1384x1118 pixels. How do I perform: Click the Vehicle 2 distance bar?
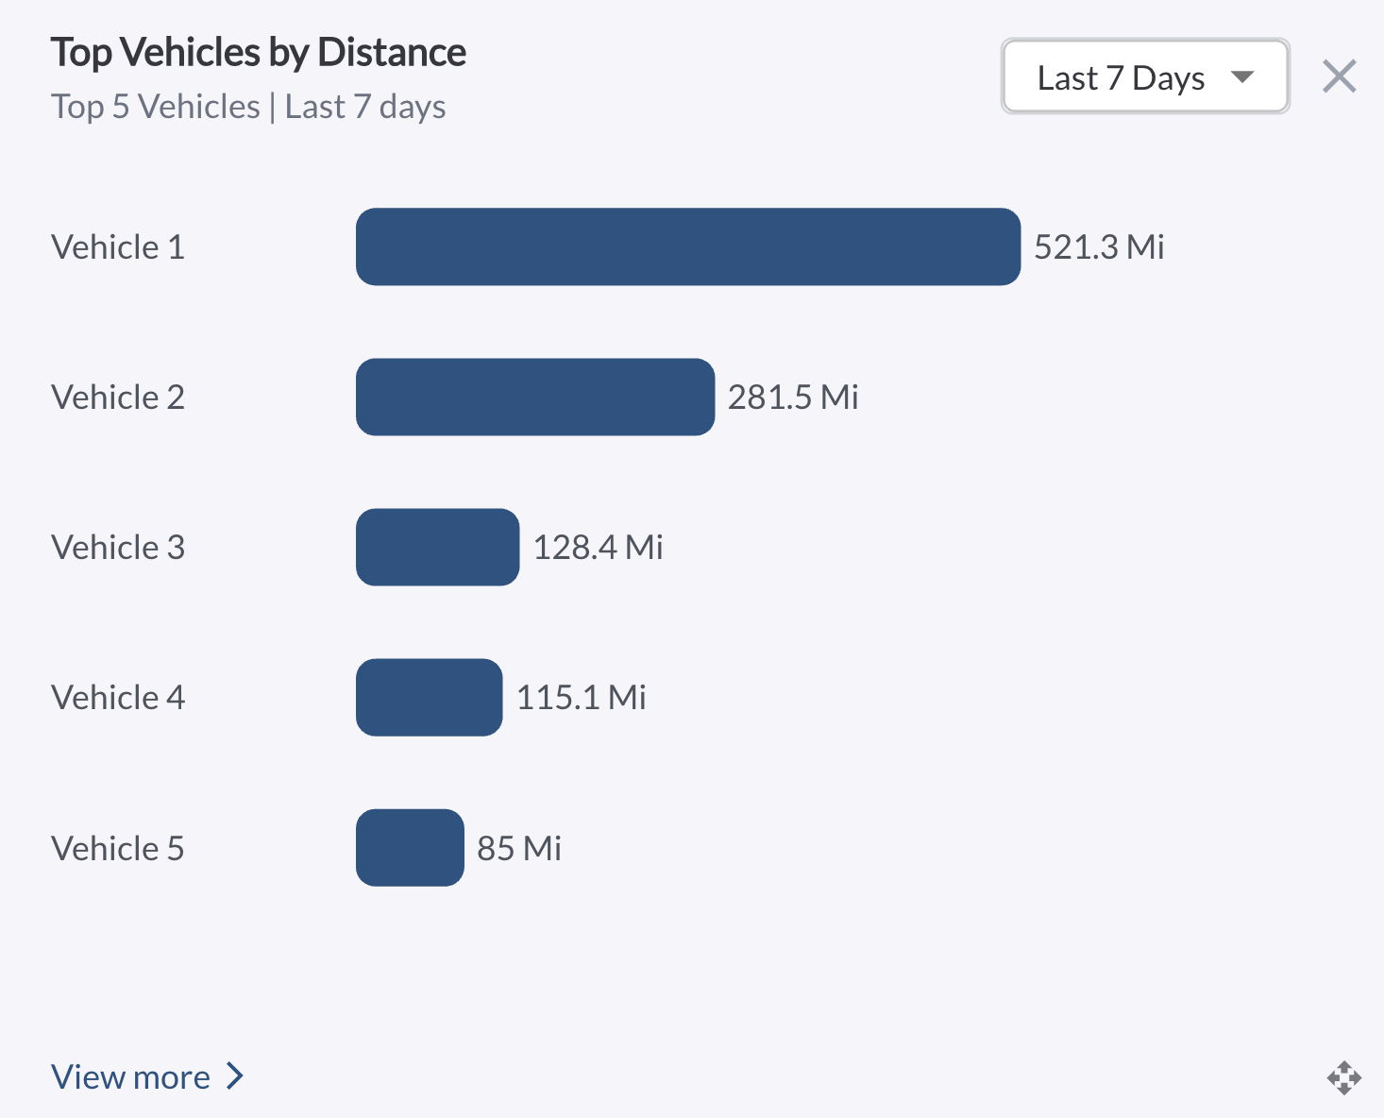(534, 397)
